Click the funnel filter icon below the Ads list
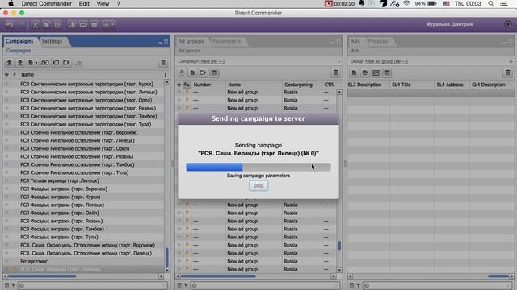 point(358,285)
